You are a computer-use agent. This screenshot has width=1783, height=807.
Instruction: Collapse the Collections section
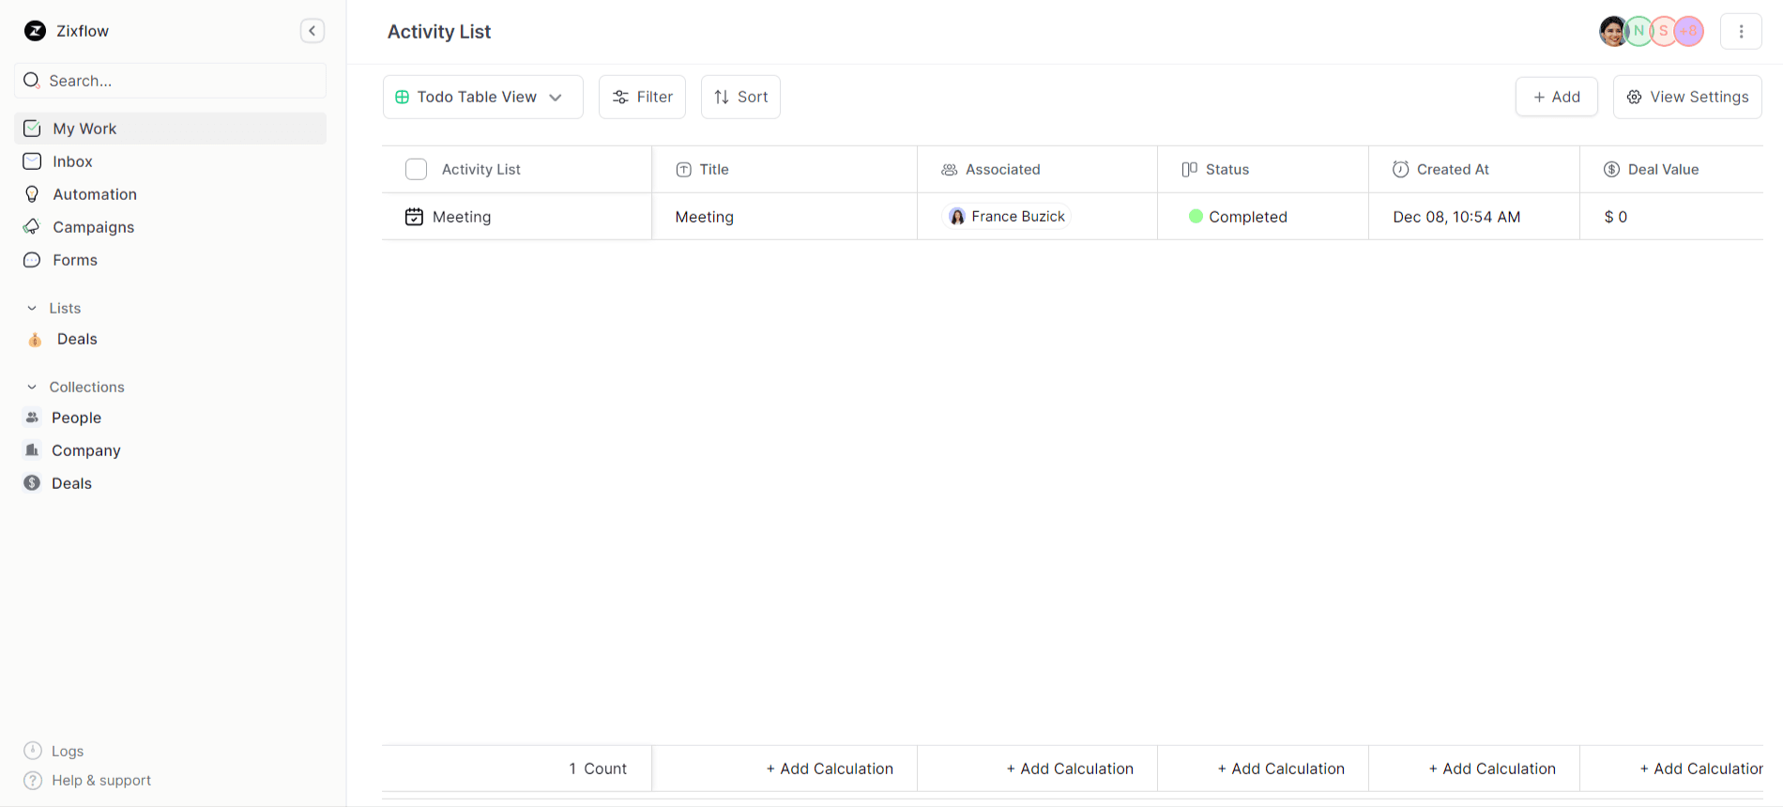click(x=32, y=387)
